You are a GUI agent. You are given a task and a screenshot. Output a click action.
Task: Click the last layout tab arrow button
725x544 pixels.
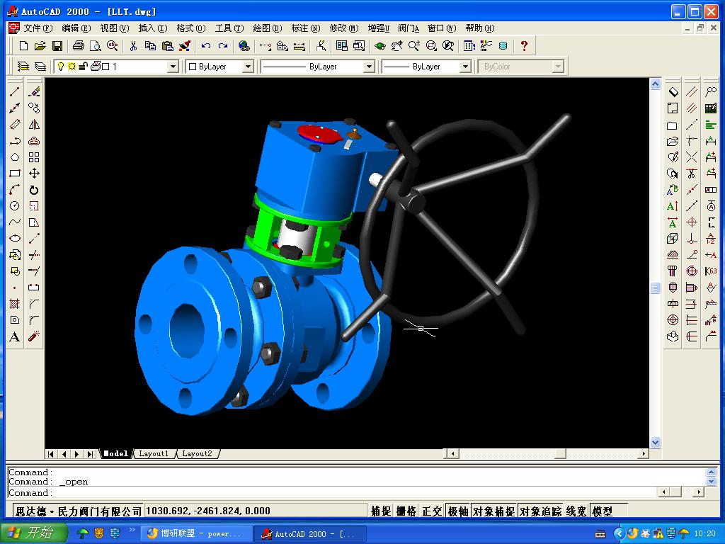coord(90,454)
